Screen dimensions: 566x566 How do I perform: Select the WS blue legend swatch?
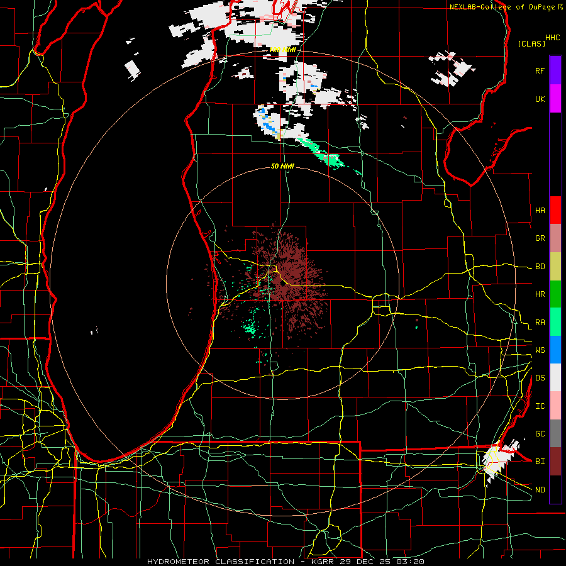click(x=555, y=350)
